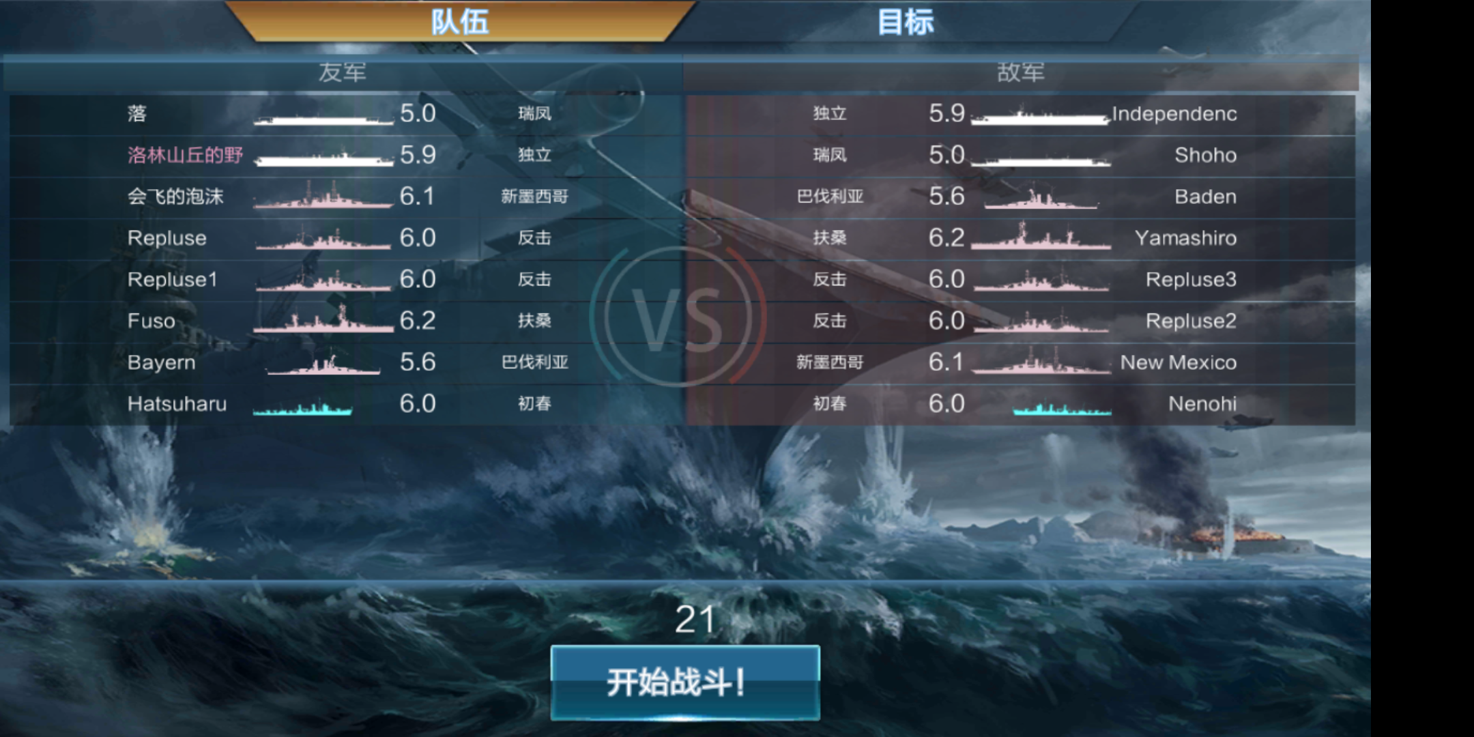Click the Bayern battleship silhouette icon
1474x737 pixels.
point(323,364)
